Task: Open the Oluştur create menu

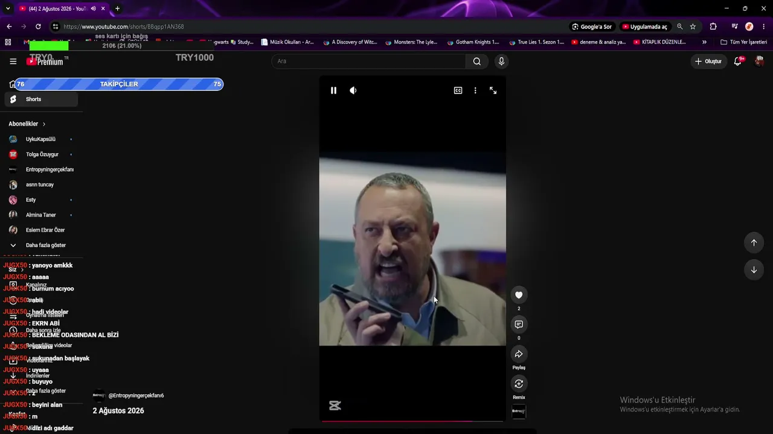Action: pyautogui.click(x=708, y=61)
